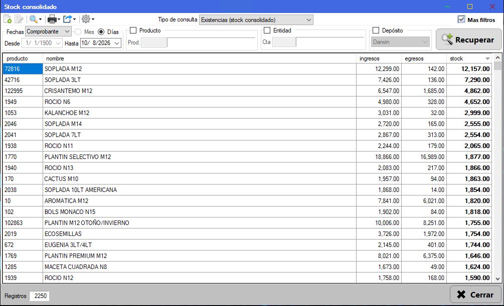The height and width of the screenshot is (306, 504).
Task: Click the egresos value 16,989.00
Action: click(432, 156)
